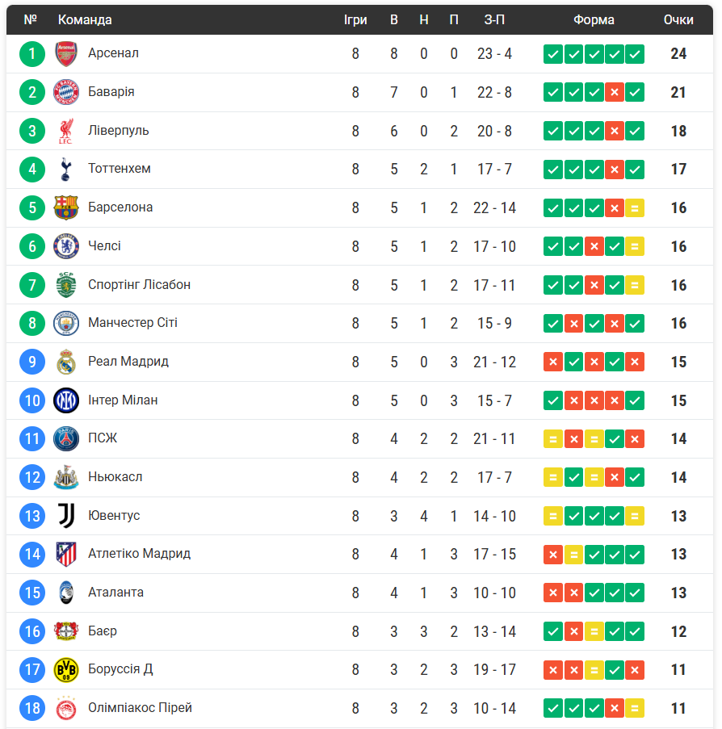Image resolution: width=722 pixels, height=729 pixels.
Task: Click the Tottenham cockerel logo
Action: click(65, 170)
